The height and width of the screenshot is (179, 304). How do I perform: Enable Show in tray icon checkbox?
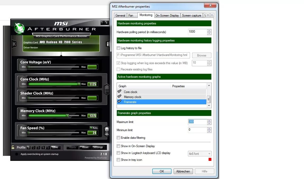[118, 160]
